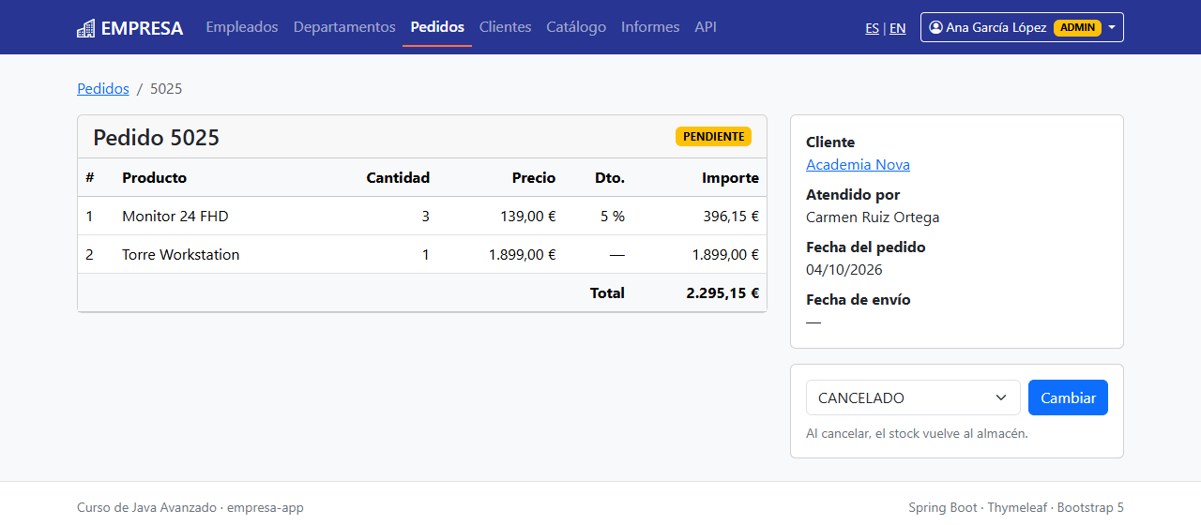Image resolution: width=1201 pixels, height=525 pixels.
Task: Click the user avatar icon beside Ana García López
Action: tap(935, 27)
